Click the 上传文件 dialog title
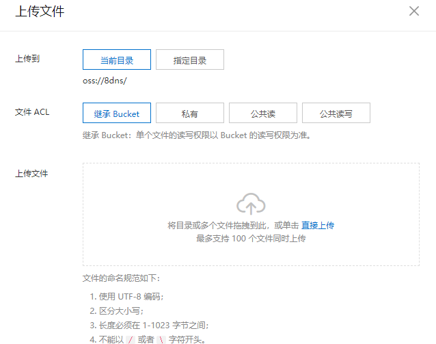Image resolution: width=436 pixels, height=344 pixels. (40, 12)
